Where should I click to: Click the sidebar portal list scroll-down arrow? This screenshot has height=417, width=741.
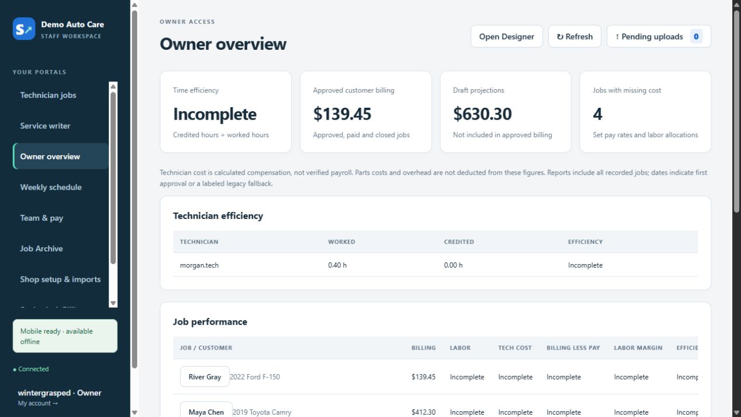click(x=114, y=303)
